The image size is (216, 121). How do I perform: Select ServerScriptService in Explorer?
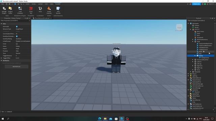tap(198, 86)
